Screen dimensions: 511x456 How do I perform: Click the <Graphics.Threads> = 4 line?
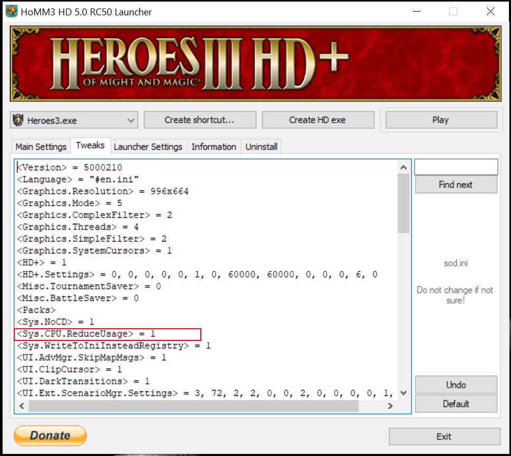(x=78, y=226)
